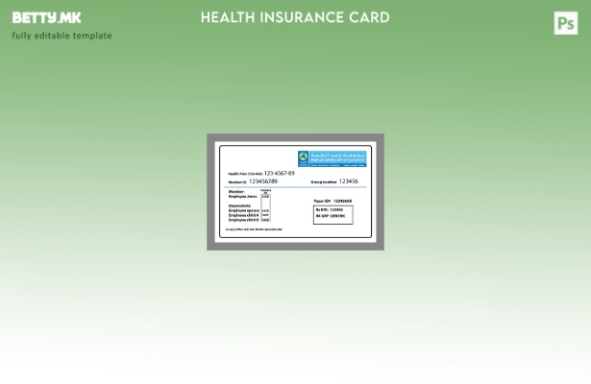Click the Dependents heading

(239, 205)
